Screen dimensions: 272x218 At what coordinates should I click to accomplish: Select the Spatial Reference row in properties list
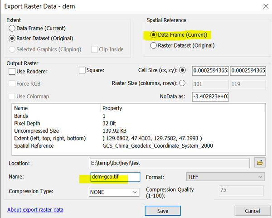34,146
